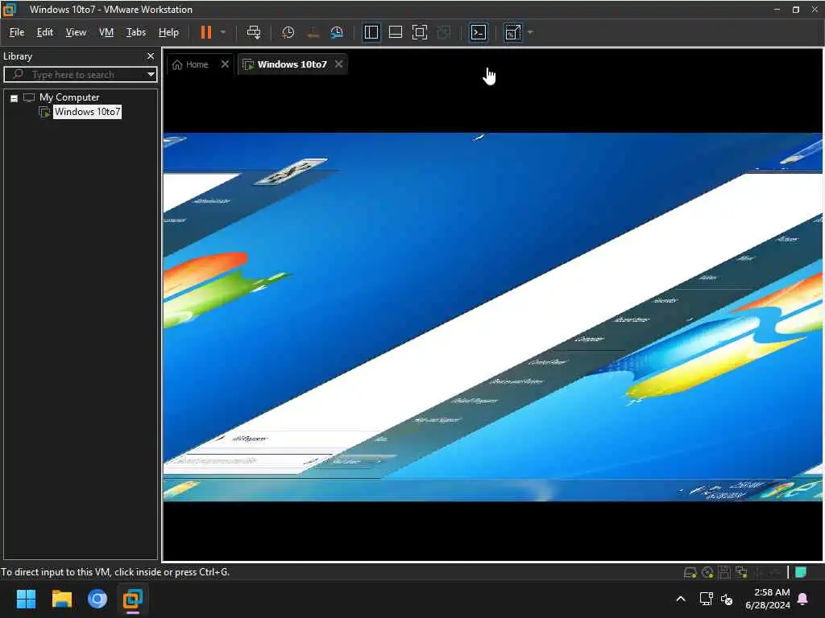825x618 pixels.
Task: Show hidden system tray icons
Action: (680, 599)
